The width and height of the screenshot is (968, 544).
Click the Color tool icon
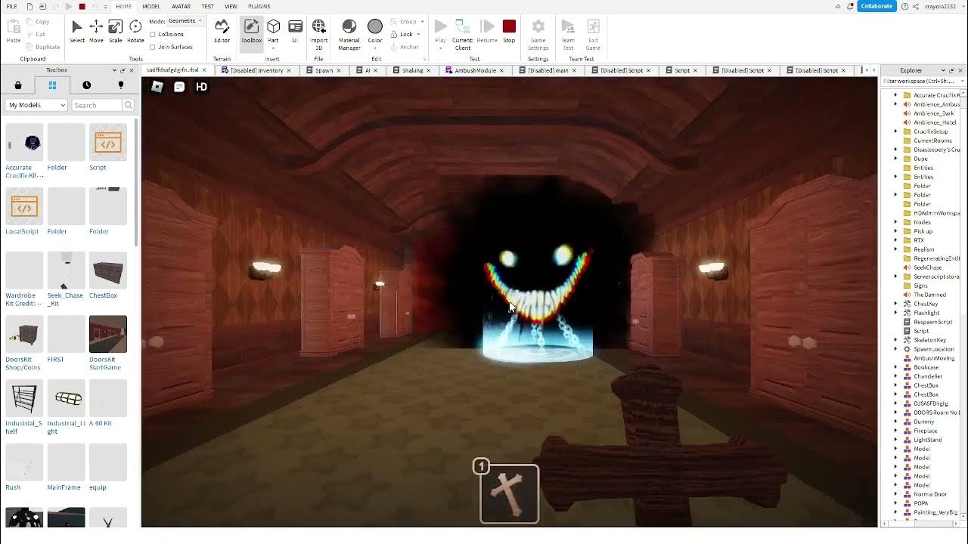[375, 27]
